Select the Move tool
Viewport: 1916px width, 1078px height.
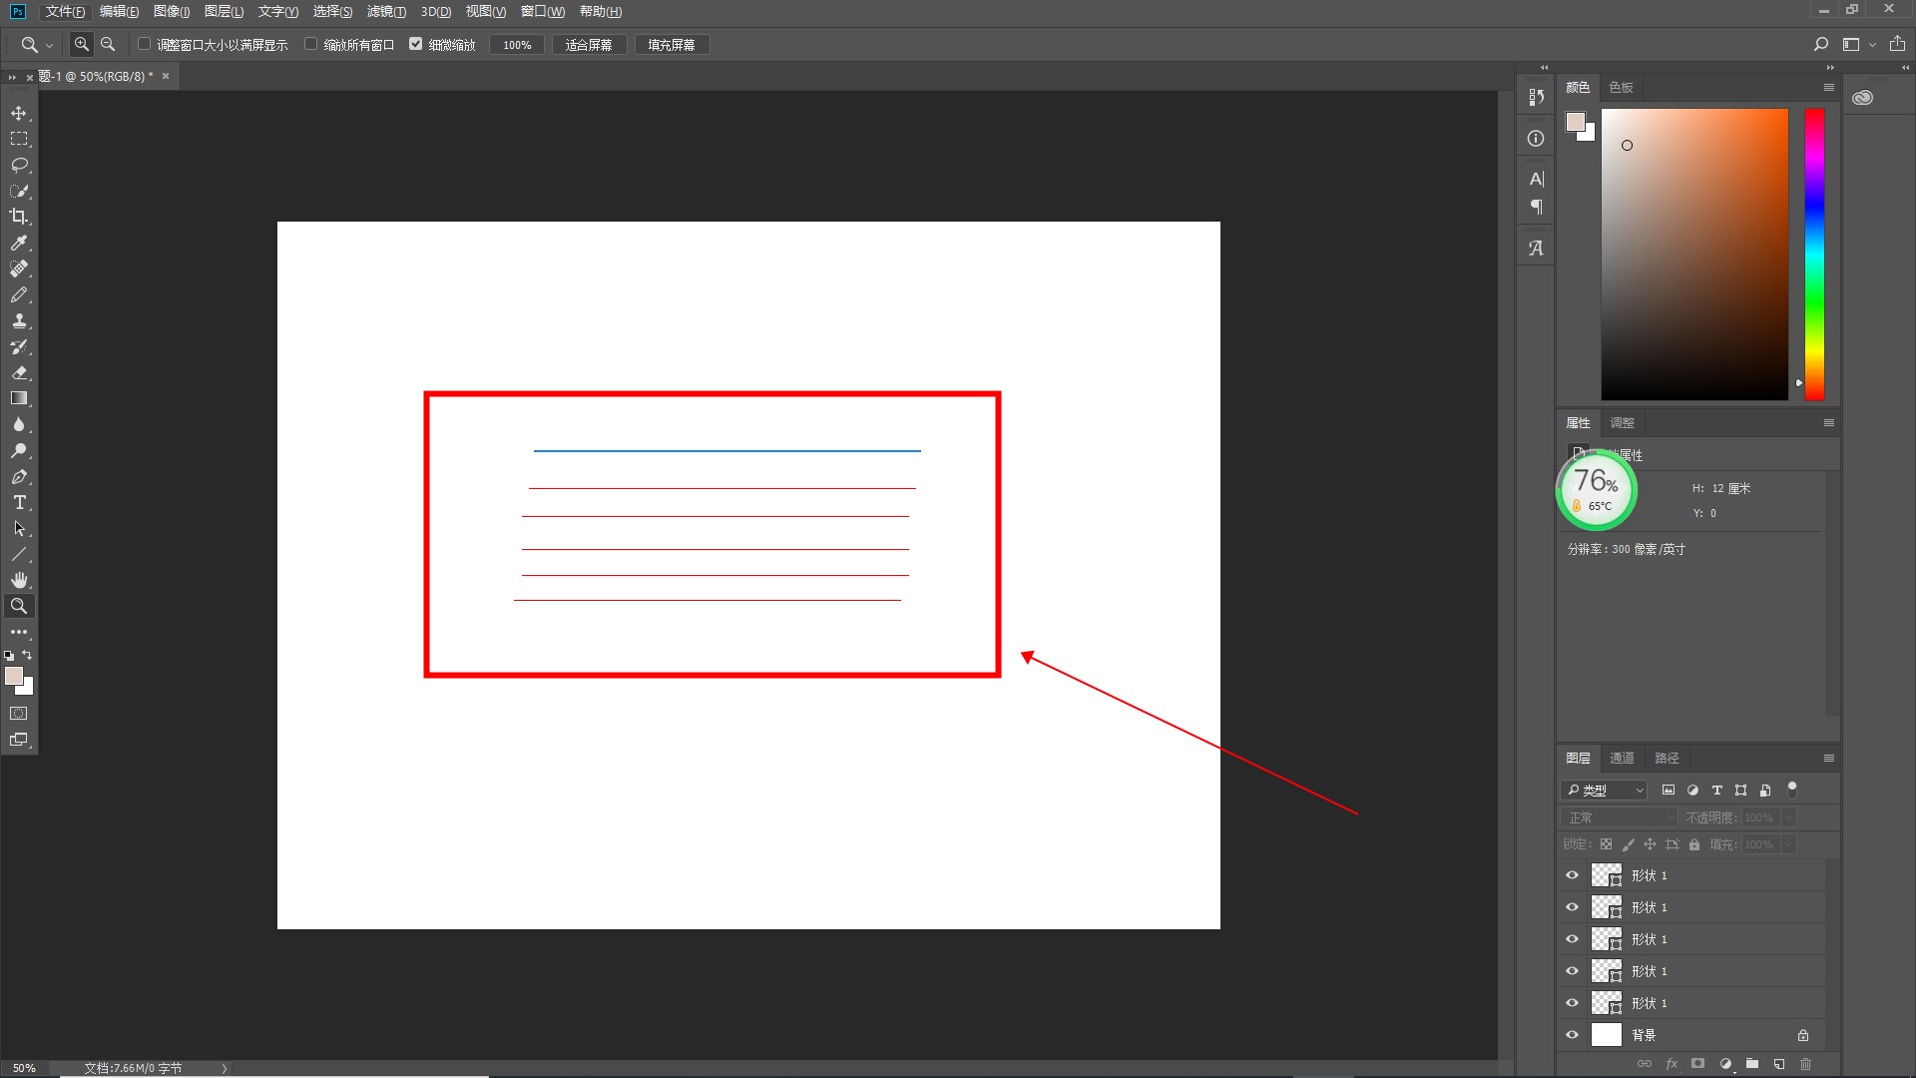click(x=19, y=113)
